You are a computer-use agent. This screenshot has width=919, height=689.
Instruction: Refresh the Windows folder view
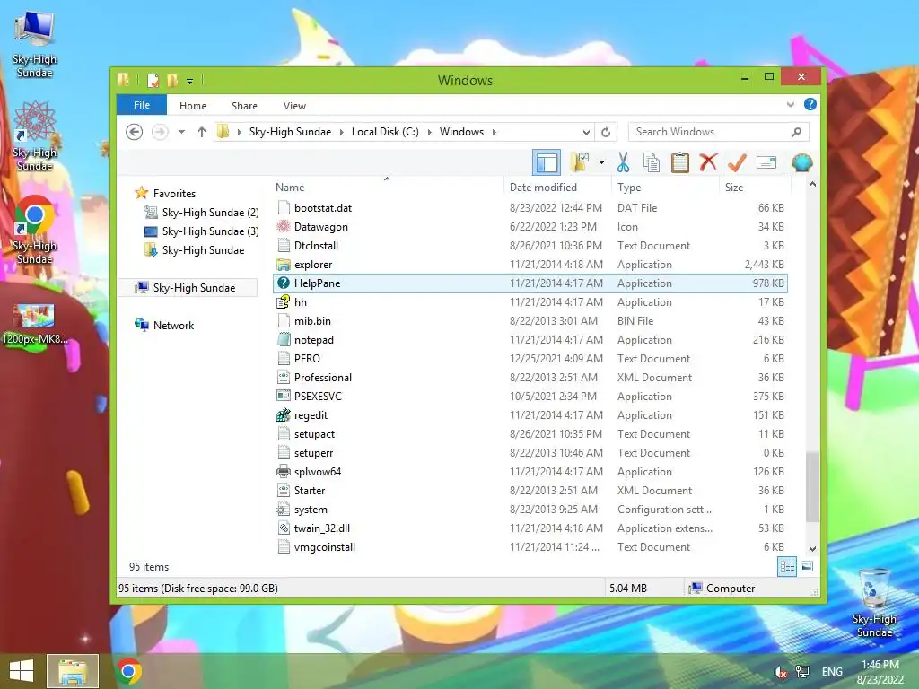(606, 132)
